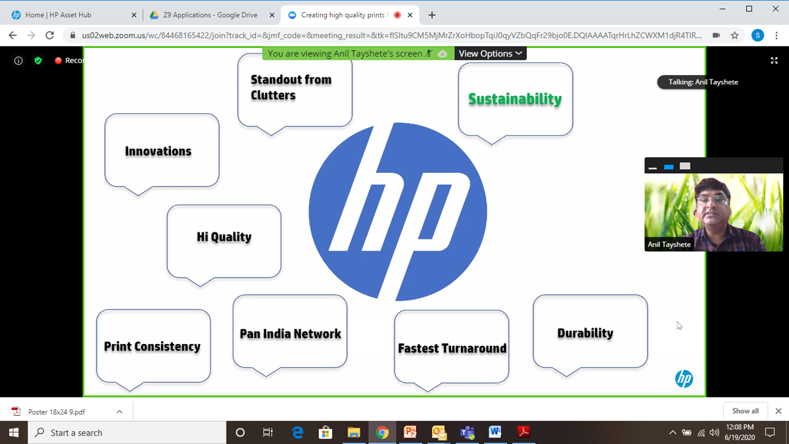Click the camera permission icon in address bar
Screen dimensions: 789x444
click(x=716, y=36)
